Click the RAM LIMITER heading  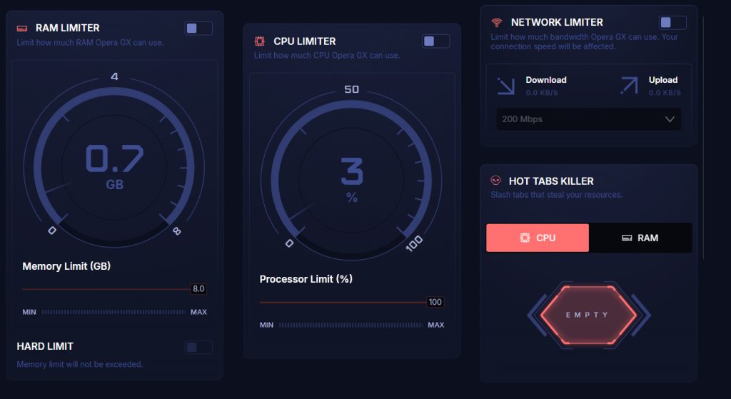pyautogui.click(x=68, y=28)
